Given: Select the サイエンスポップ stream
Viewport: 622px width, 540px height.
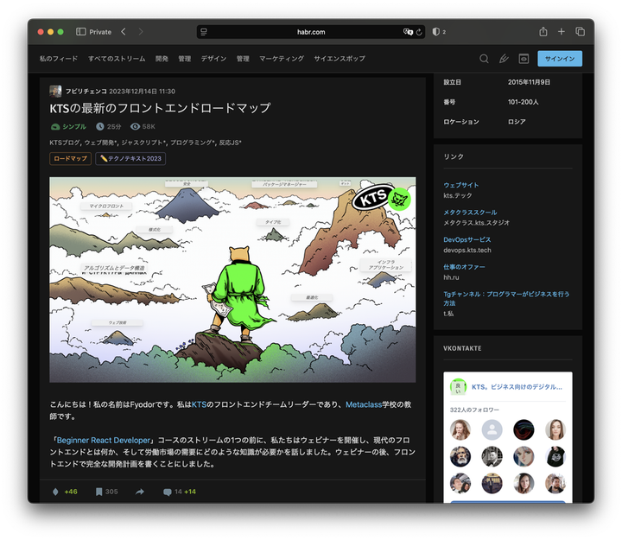Looking at the screenshot, I should pyautogui.click(x=340, y=59).
